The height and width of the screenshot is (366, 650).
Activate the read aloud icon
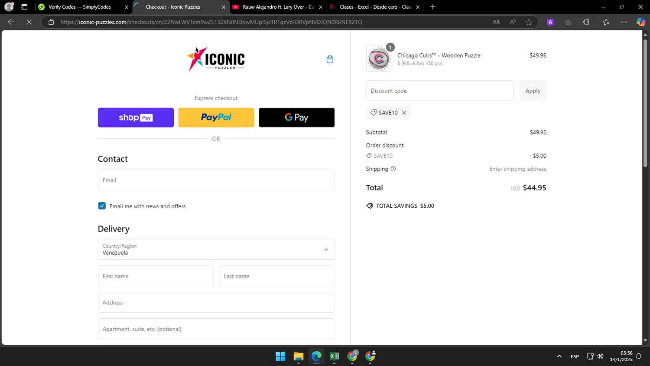[513, 22]
